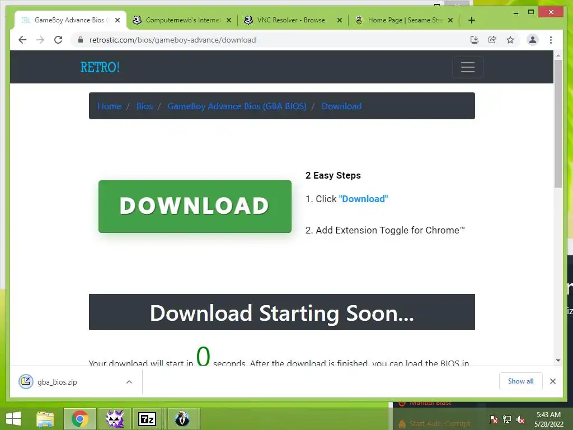Open a new tab with the plus button
This screenshot has height=430, width=573.
(x=471, y=20)
